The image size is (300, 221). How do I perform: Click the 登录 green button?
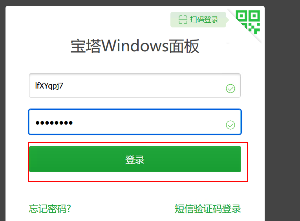135,159
